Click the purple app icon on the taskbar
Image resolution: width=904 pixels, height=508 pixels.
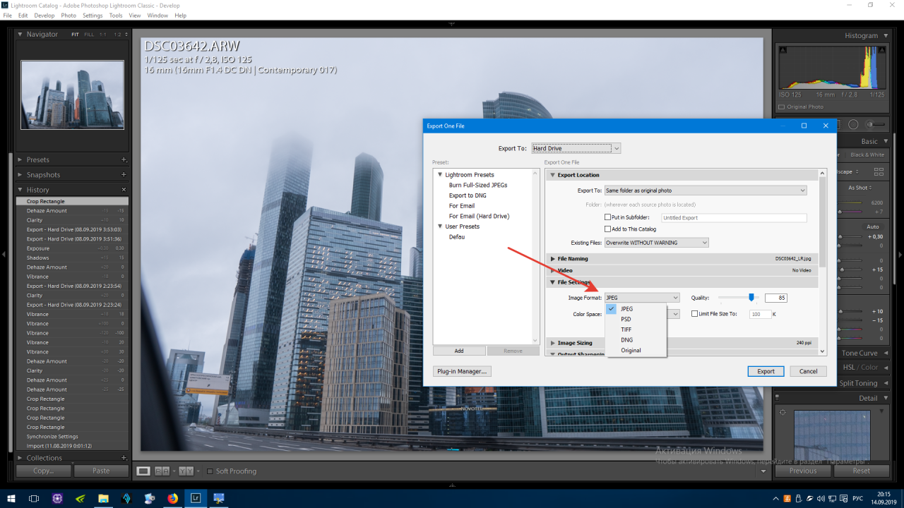pyautogui.click(x=58, y=498)
